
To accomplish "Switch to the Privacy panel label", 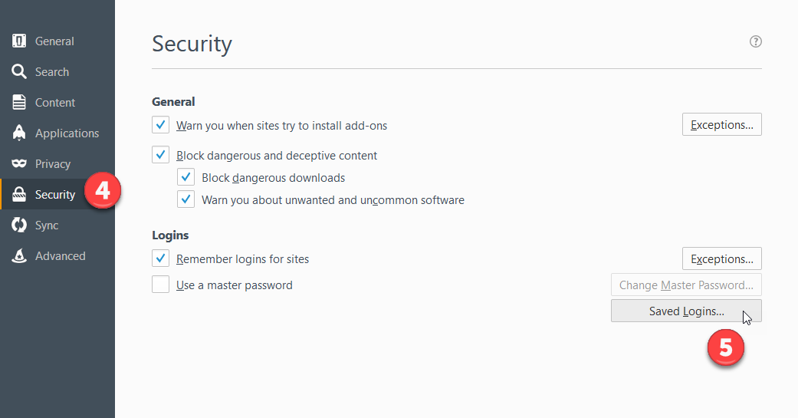I will point(52,164).
